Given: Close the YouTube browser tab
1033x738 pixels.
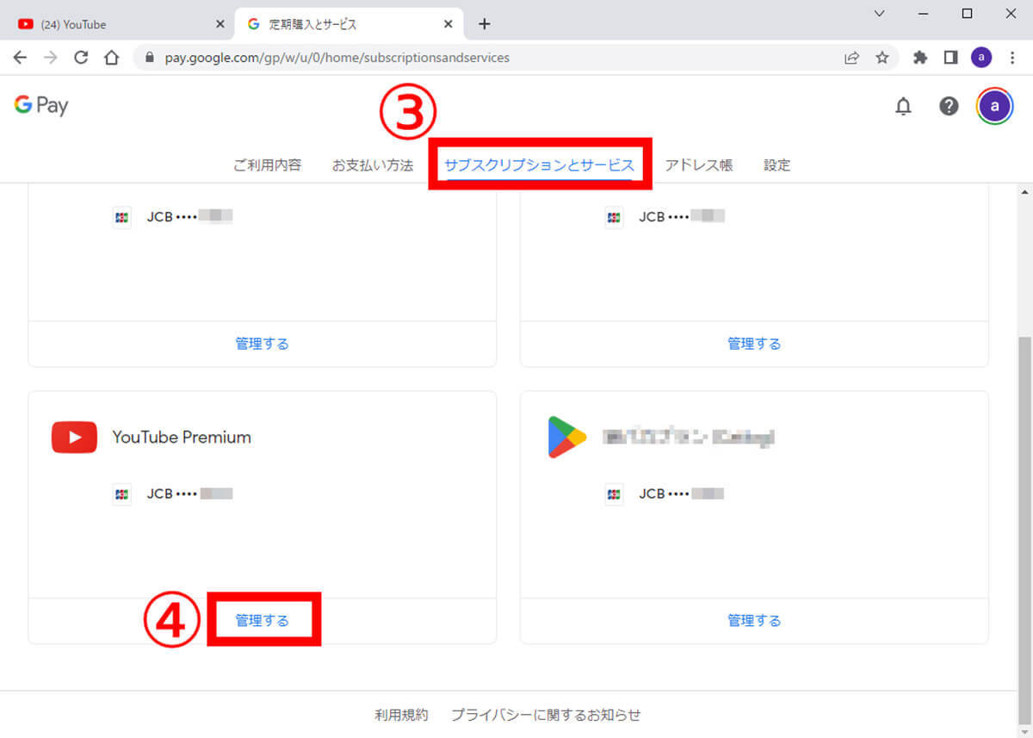Looking at the screenshot, I should pyautogui.click(x=220, y=24).
